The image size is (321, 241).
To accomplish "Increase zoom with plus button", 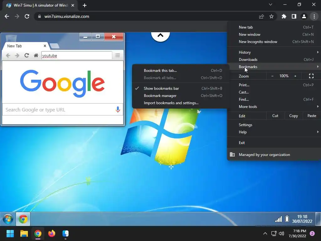I will 295,76.
